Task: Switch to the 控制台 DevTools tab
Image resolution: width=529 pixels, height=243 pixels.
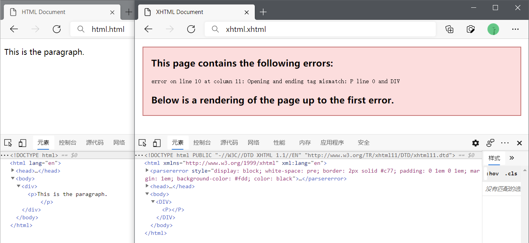Action: 202,142
